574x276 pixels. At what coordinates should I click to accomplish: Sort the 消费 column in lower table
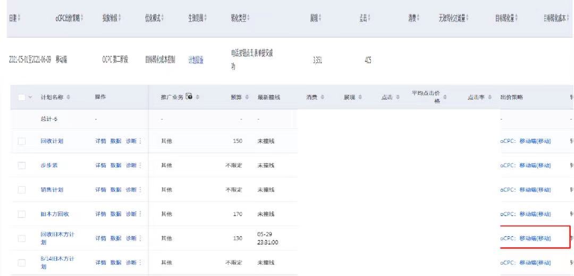[x=322, y=97]
